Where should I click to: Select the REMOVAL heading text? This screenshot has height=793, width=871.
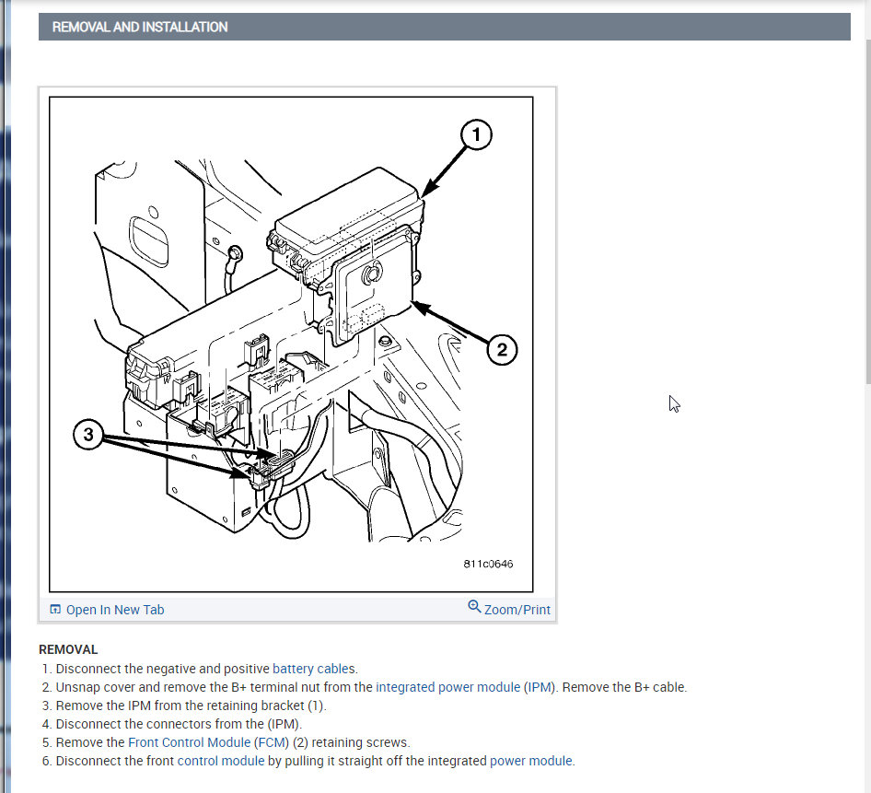(x=68, y=649)
